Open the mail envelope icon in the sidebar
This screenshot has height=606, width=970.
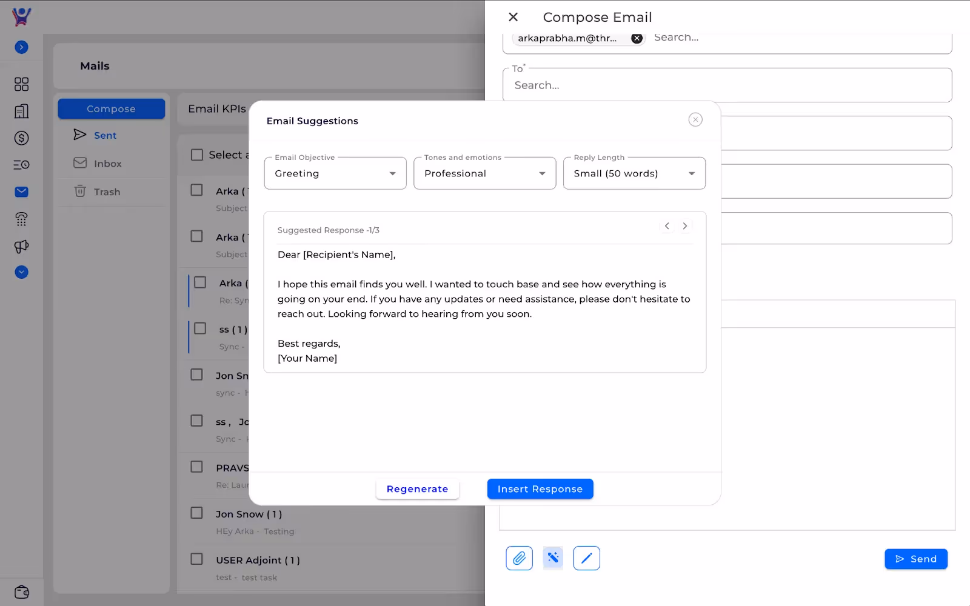(21, 192)
